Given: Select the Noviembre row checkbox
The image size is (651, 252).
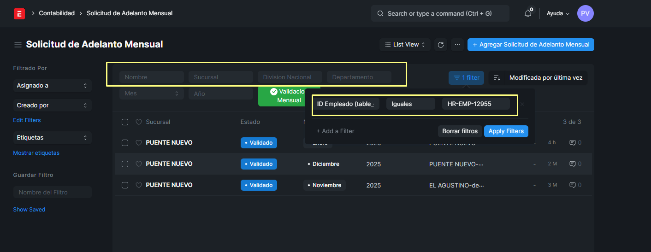Looking at the screenshot, I should tap(125, 185).
